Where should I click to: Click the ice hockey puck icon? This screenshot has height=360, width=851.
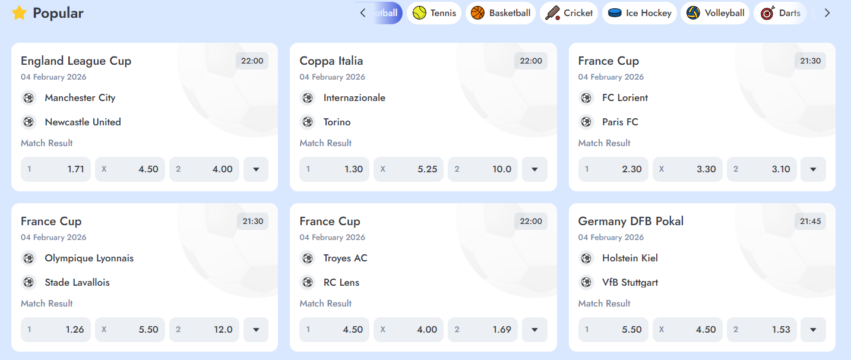[x=615, y=13]
